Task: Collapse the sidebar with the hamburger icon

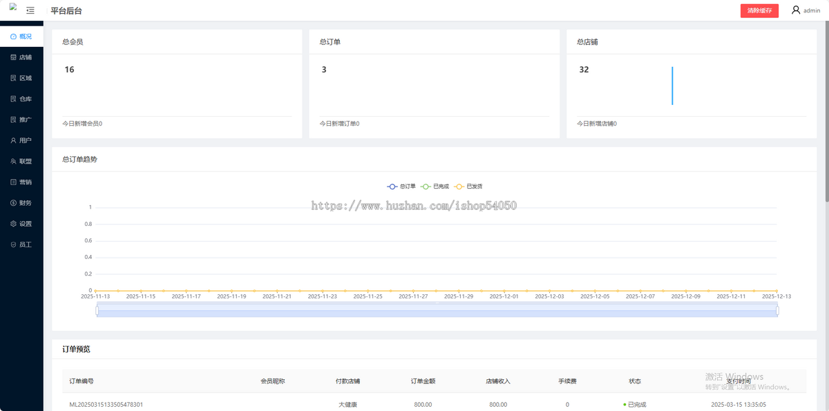Action: pyautogui.click(x=30, y=10)
